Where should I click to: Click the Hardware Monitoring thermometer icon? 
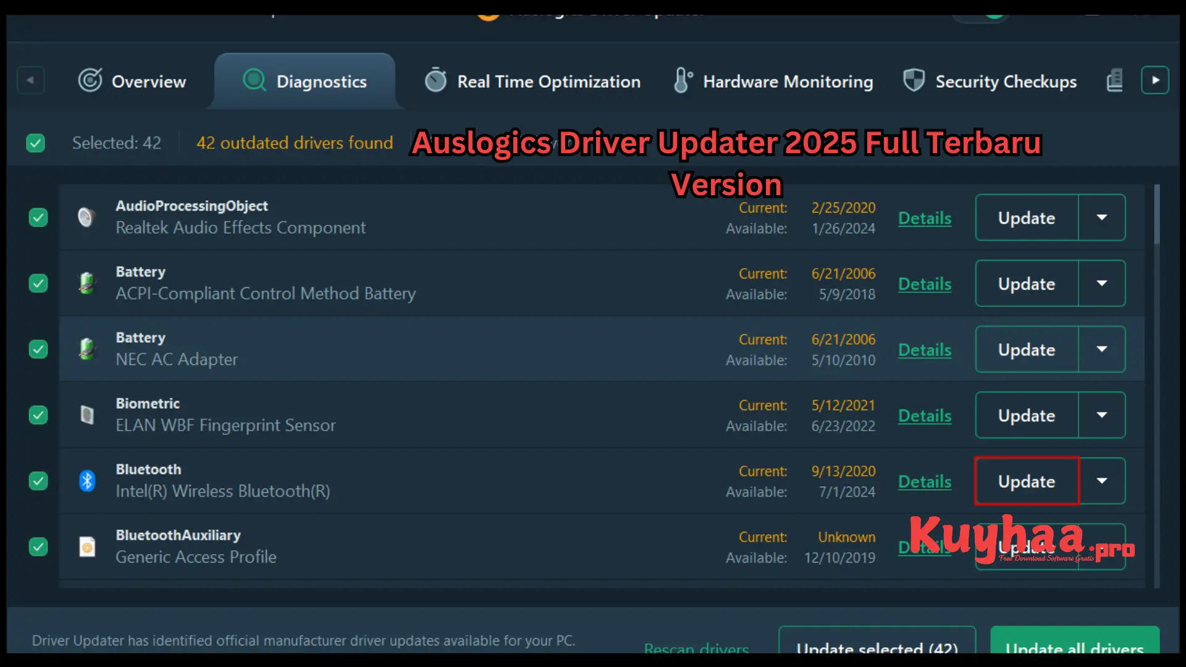click(x=681, y=80)
